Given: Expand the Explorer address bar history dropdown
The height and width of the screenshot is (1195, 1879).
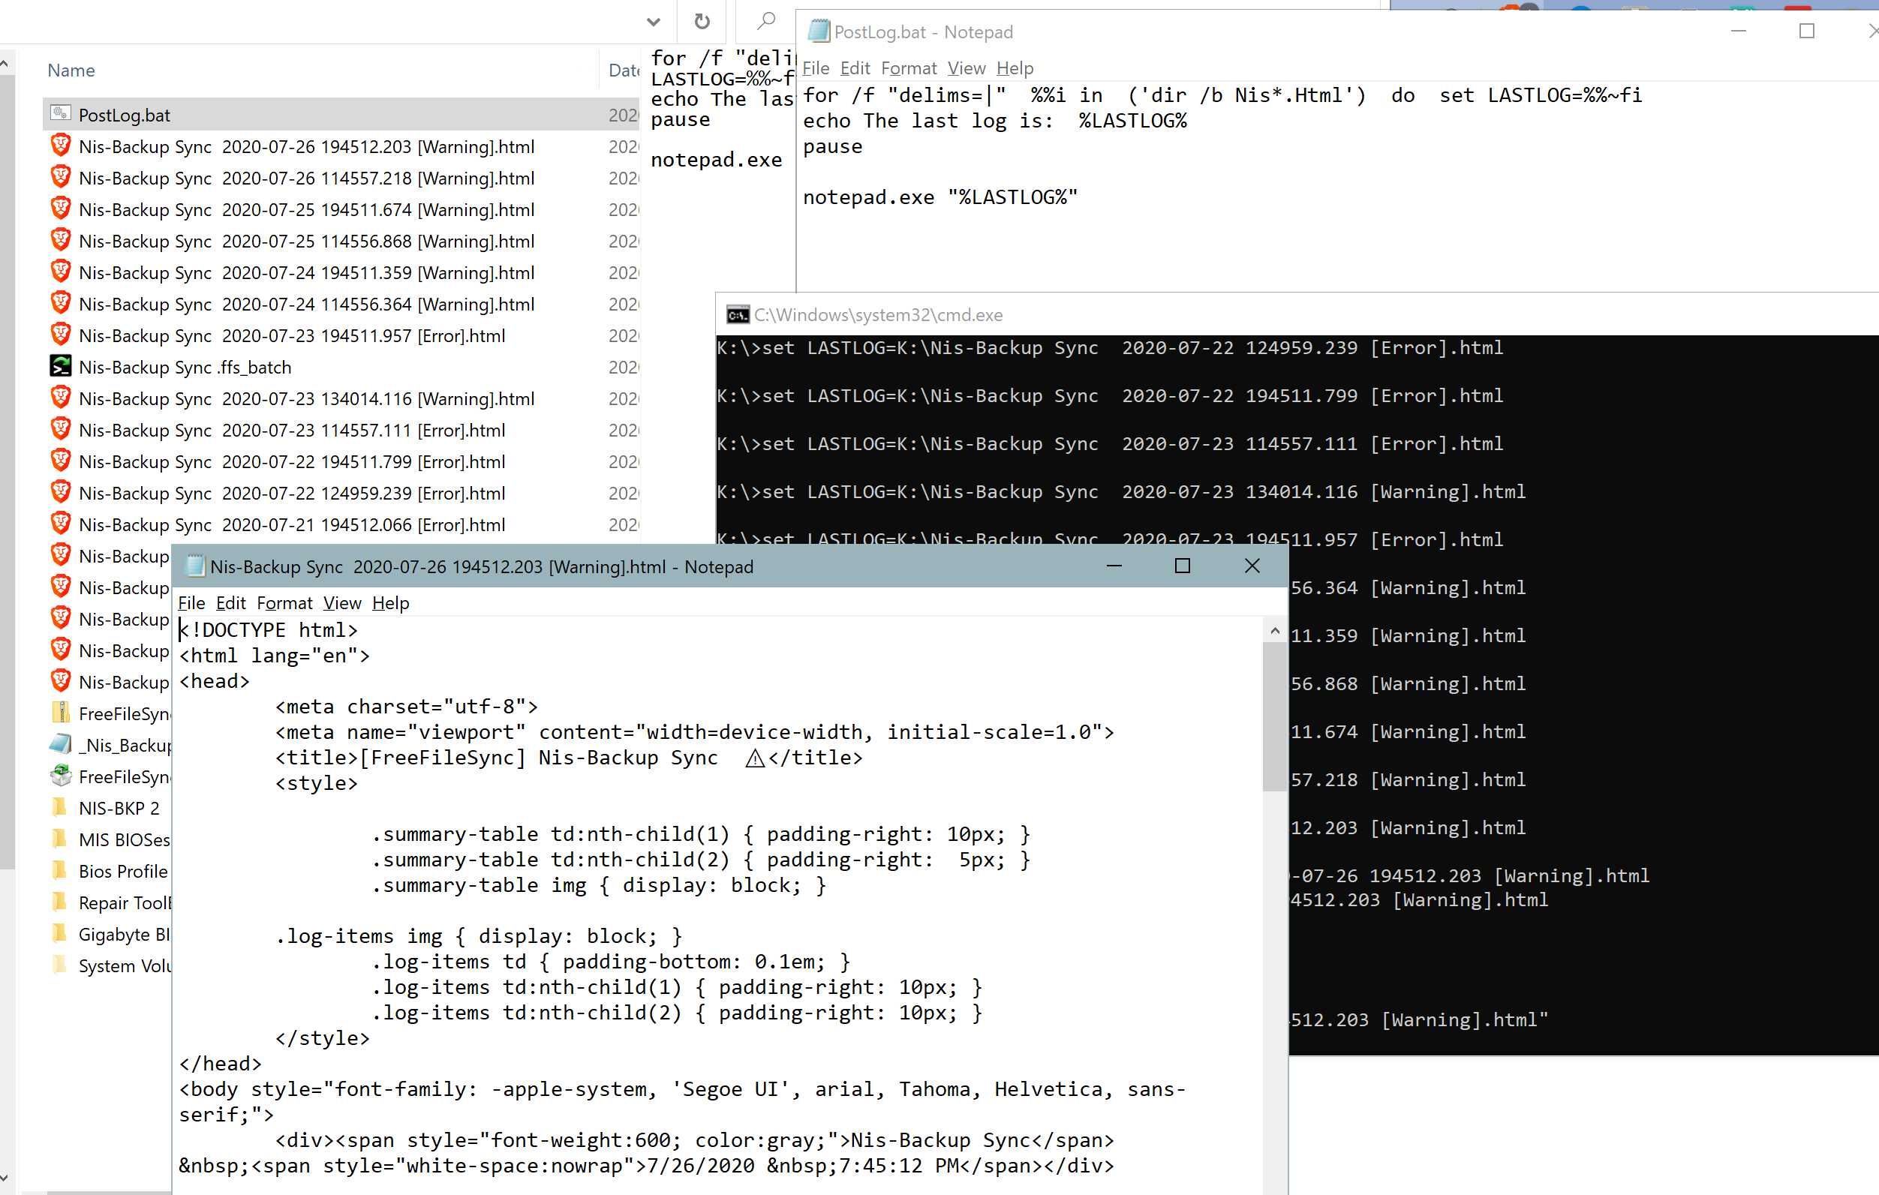Looking at the screenshot, I should [654, 22].
